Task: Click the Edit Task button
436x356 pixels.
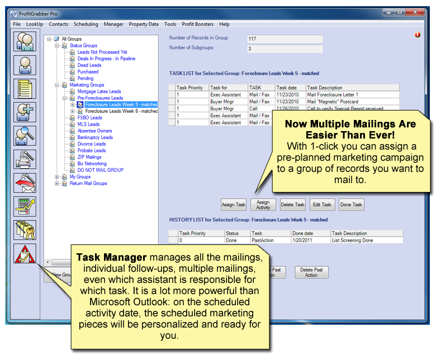Action: 322,205
